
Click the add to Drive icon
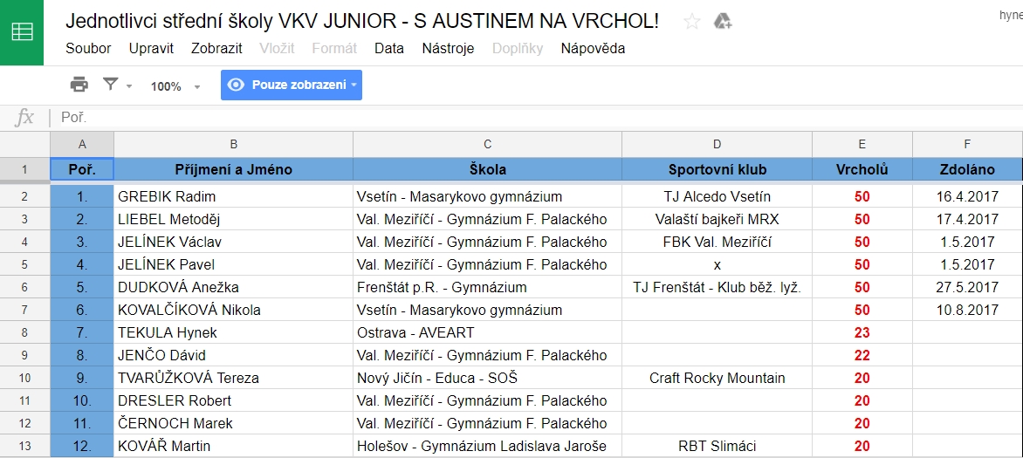tap(722, 22)
